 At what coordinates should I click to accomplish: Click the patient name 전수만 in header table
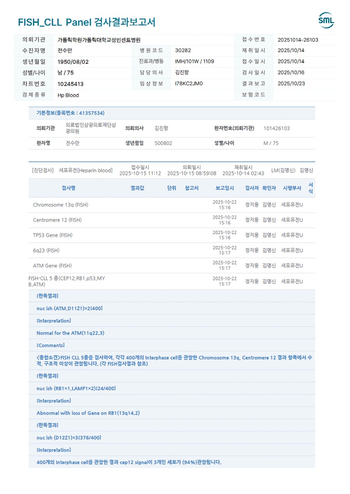[65, 51]
